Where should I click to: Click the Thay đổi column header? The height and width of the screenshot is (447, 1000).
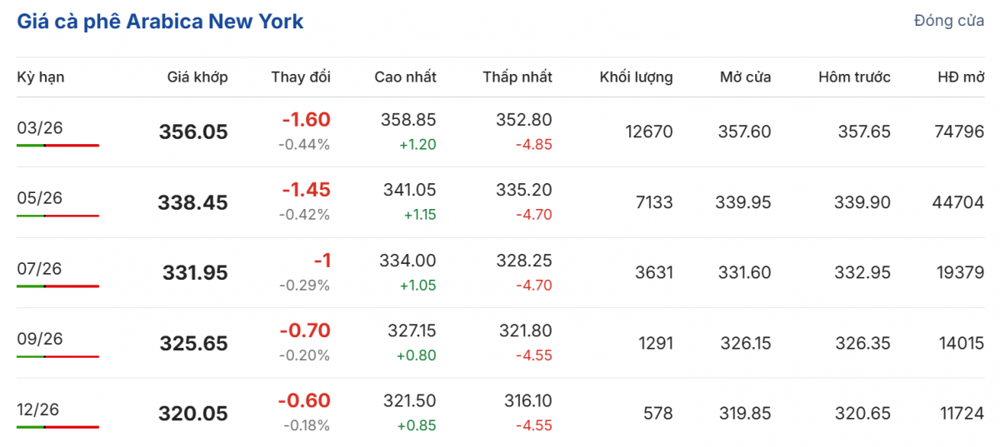pyautogui.click(x=300, y=77)
